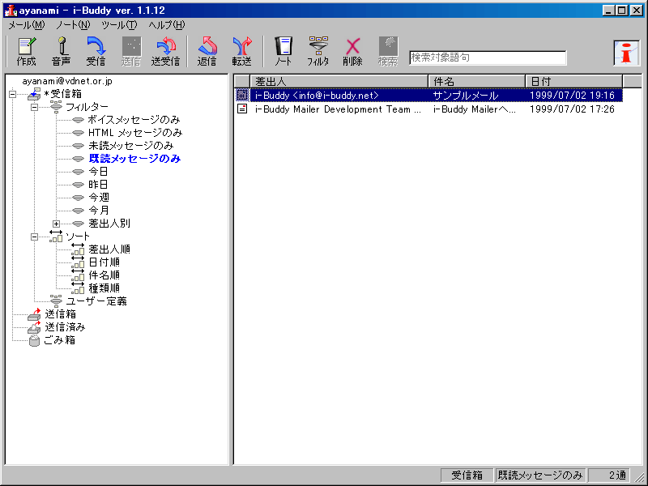Expand the 差出人別 tree node
648x486 pixels.
tap(56, 224)
